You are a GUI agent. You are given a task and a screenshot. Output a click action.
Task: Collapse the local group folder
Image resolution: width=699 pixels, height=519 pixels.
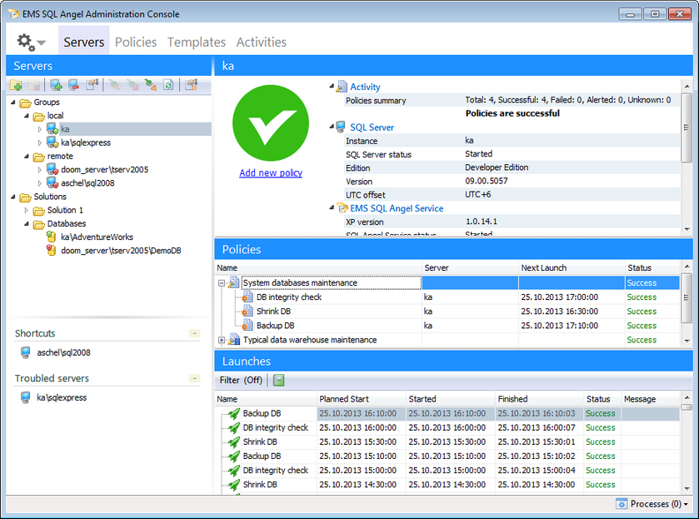point(27,116)
